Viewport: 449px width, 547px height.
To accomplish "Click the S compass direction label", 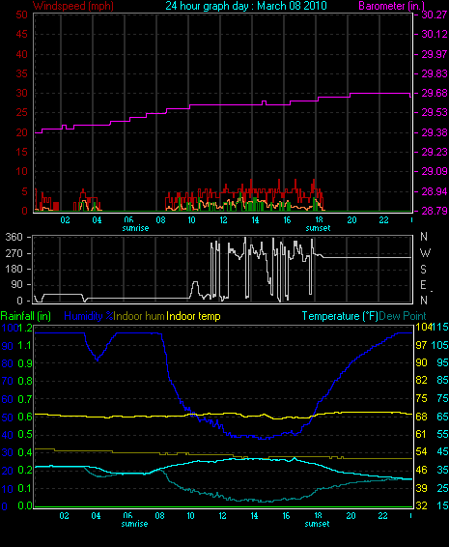I will pos(423,269).
